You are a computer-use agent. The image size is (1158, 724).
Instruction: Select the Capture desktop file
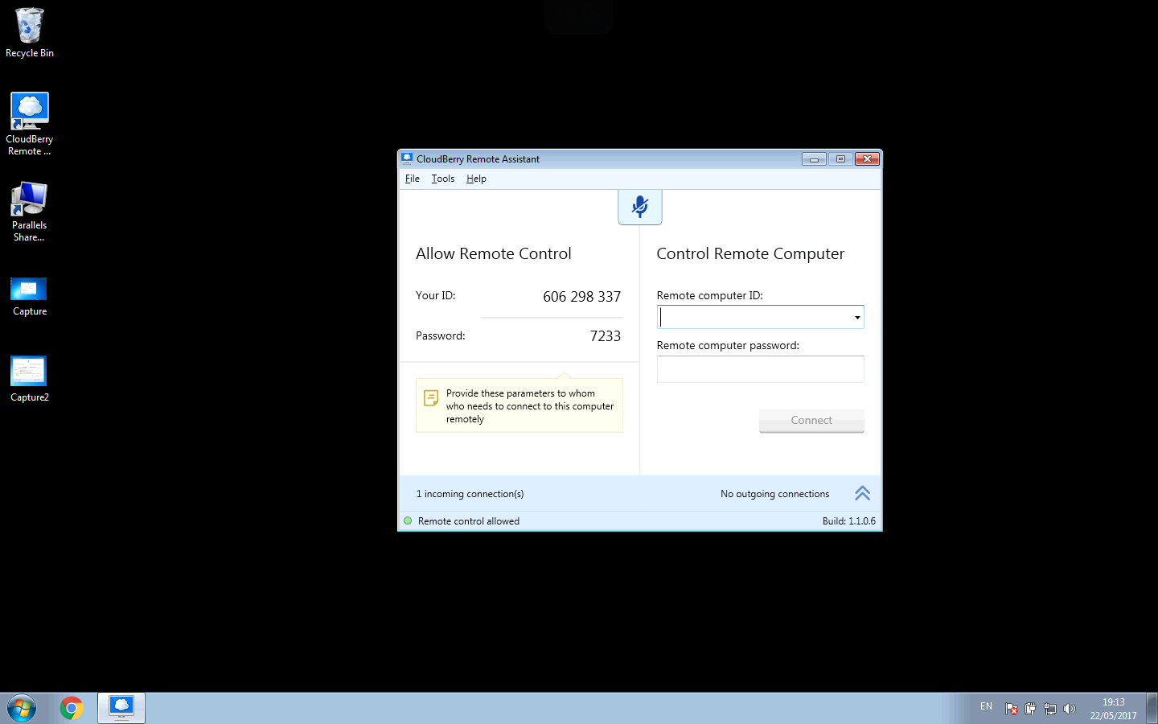click(x=30, y=296)
